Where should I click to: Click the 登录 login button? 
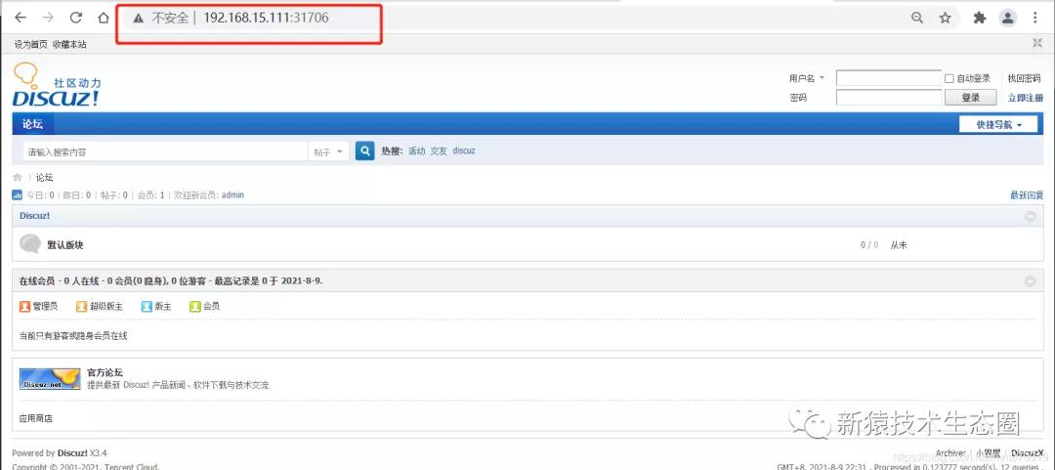(971, 98)
